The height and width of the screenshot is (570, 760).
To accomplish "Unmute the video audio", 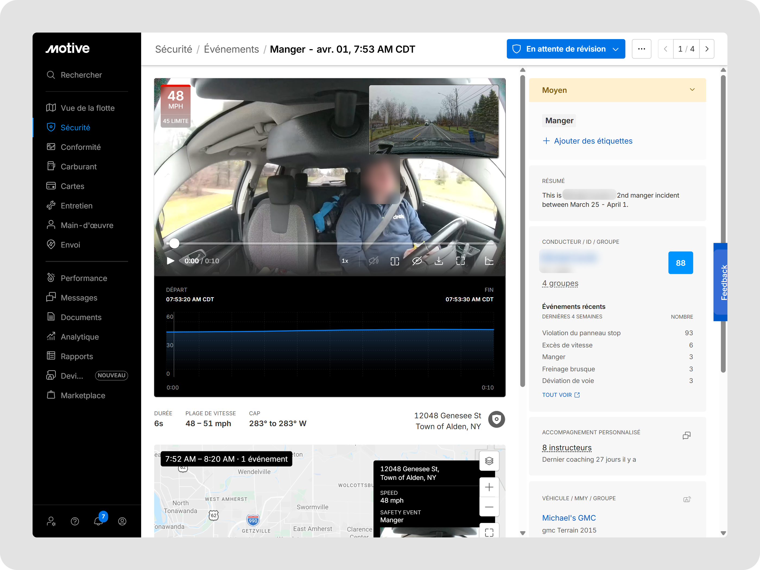I will pos(373,261).
